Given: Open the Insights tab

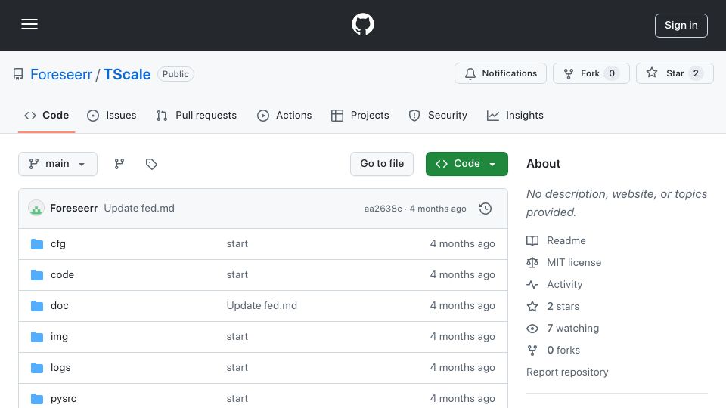Looking at the screenshot, I should pos(515,115).
